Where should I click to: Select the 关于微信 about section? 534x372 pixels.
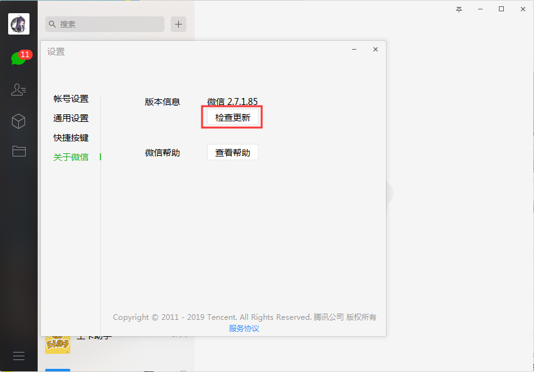pos(71,157)
